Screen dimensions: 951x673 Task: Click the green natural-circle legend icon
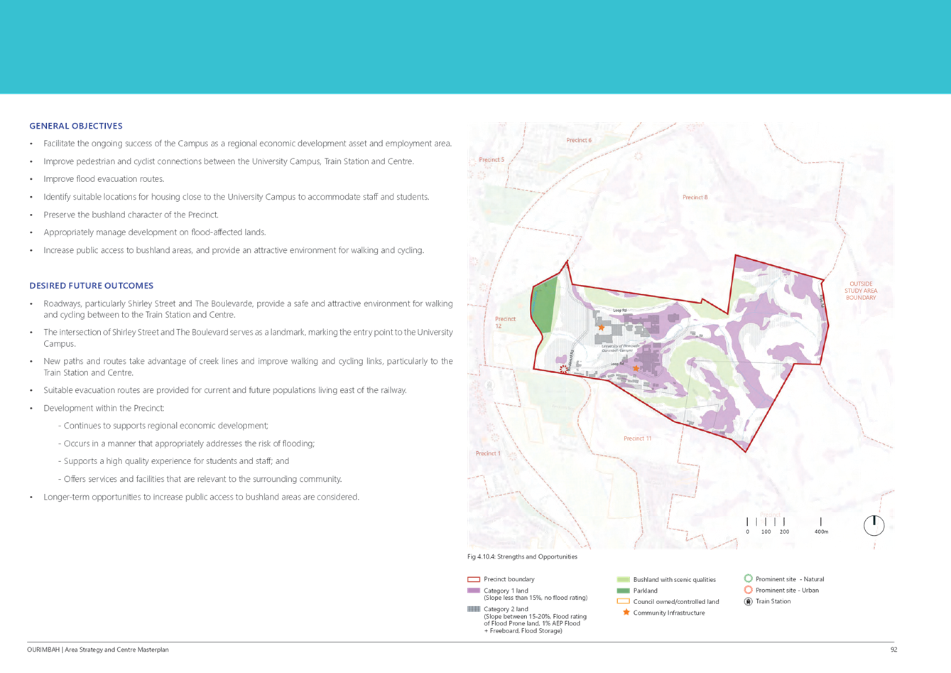coord(748,579)
